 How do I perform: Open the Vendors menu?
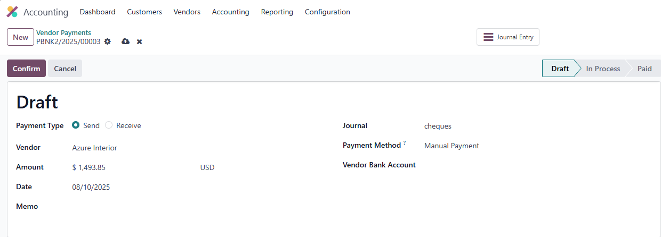point(187,12)
